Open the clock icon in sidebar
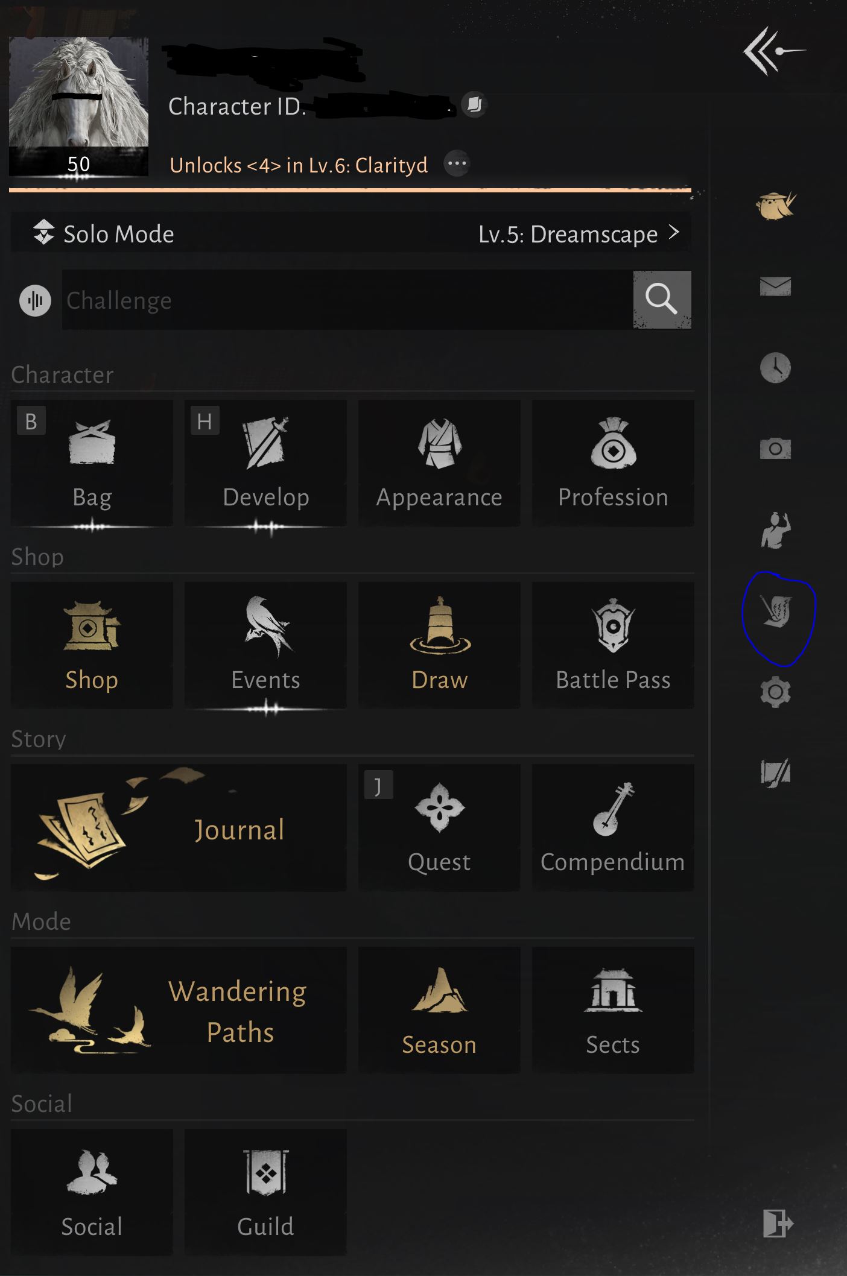Screen dimensions: 847x1276 [x=775, y=368]
